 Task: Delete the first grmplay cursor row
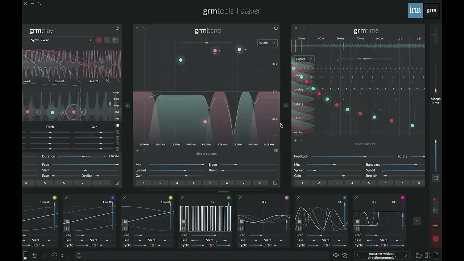tap(117, 132)
